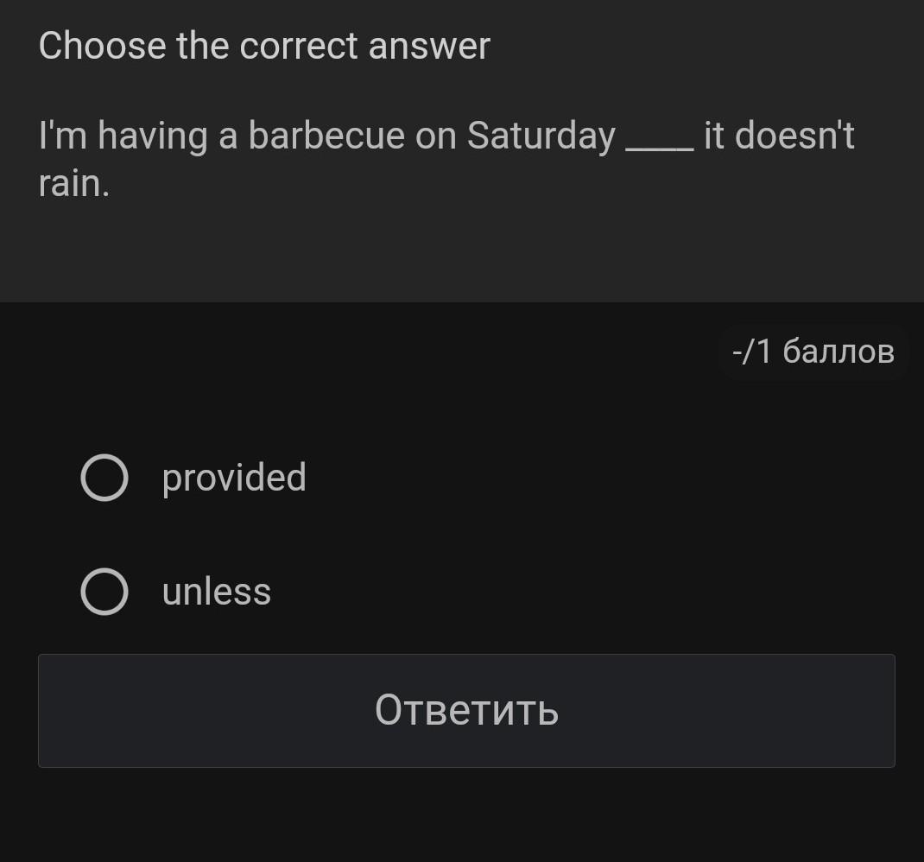Select the "provided" radio button
Viewport: 924px width, 862px height.
pos(104,478)
